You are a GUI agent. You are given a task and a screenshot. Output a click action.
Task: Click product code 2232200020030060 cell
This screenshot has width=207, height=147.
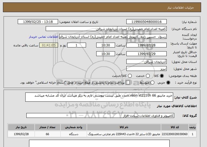[x=175, y=134]
